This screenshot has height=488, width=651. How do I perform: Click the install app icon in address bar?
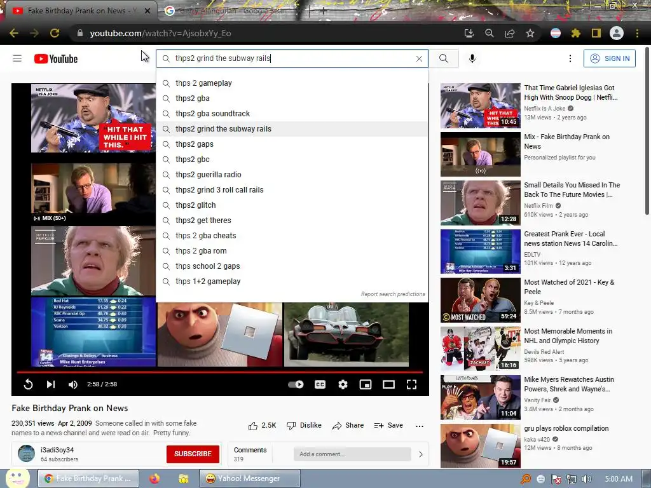[469, 33]
